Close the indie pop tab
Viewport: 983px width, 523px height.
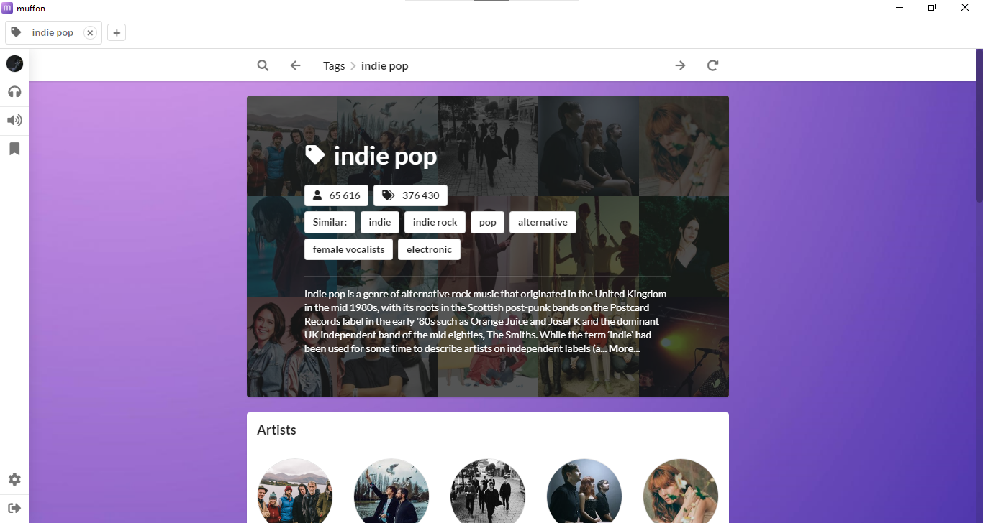coord(90,33)
